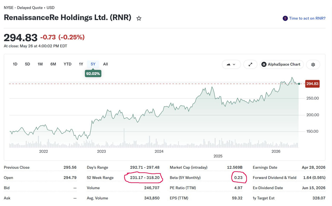Click the Earnings Date Apr 28, 2026
This screenshot has height=206, width=332.
314,167
